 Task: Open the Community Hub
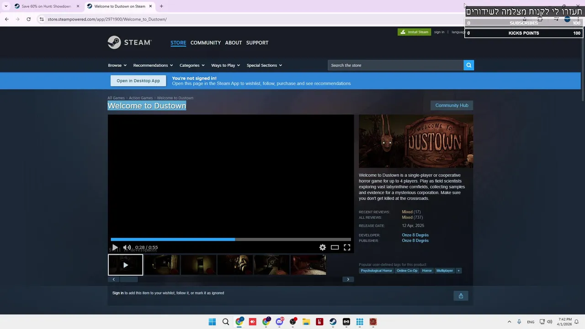coord(452,106)
